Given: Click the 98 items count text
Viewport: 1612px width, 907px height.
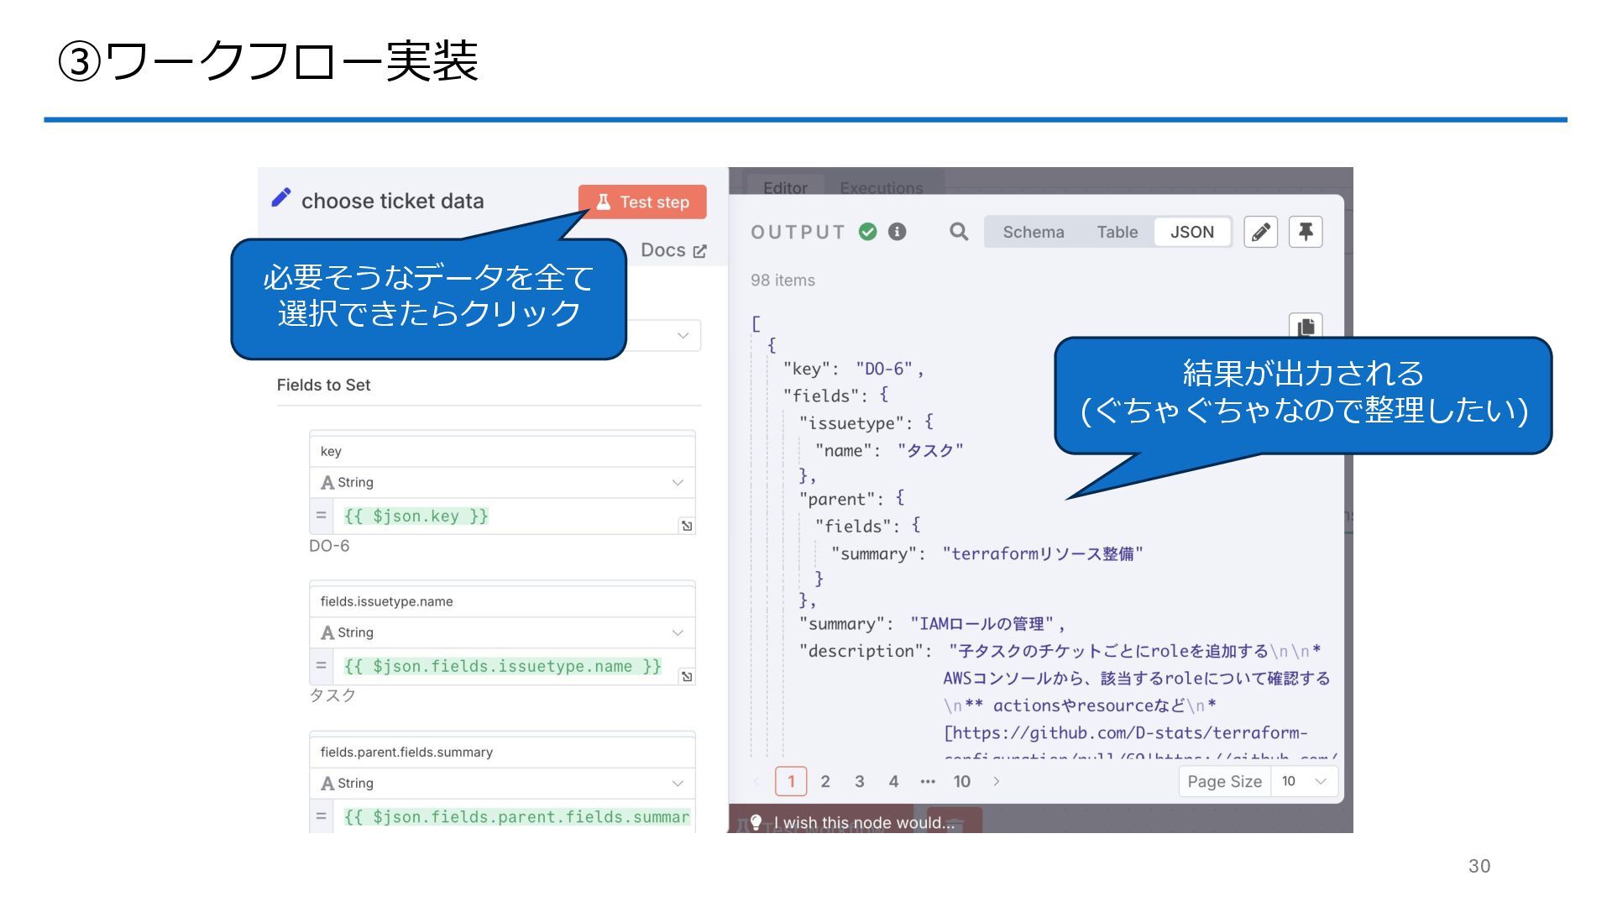Looking at the screenshot, I should coord(783,280).
